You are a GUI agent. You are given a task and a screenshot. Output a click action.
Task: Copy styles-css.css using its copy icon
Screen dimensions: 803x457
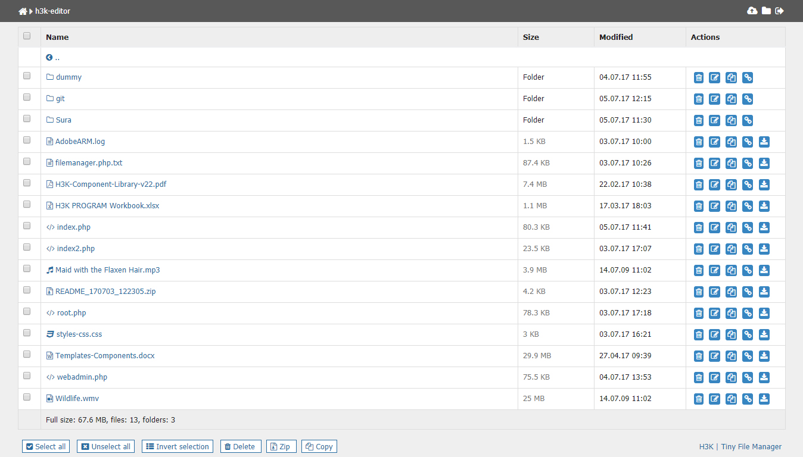point(731,334)
